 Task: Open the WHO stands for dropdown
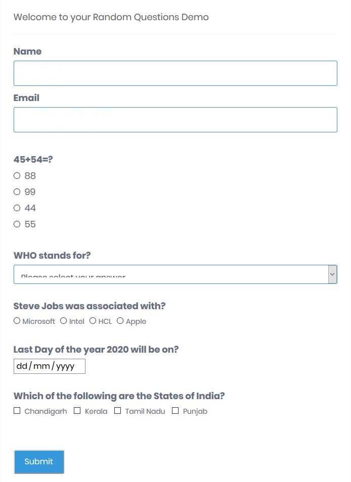click(175, 274)
